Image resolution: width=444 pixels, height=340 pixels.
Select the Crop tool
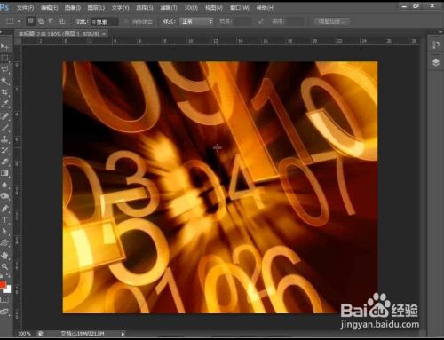pos(4,92)
